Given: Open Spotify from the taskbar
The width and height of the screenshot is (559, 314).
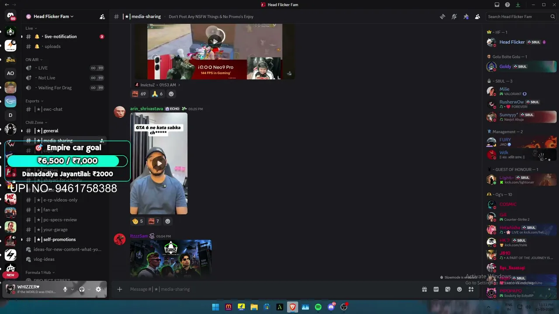Looking at the screenshot, I should (318, 307).
